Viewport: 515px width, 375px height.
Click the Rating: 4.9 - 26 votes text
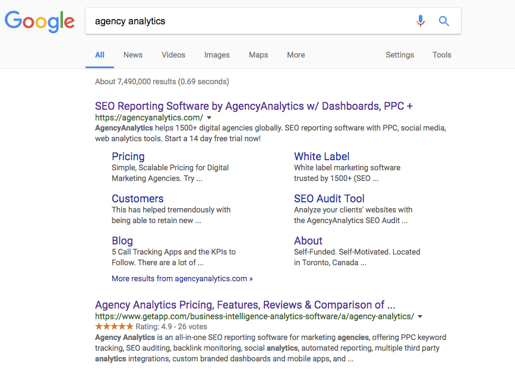tap(172, 327)
